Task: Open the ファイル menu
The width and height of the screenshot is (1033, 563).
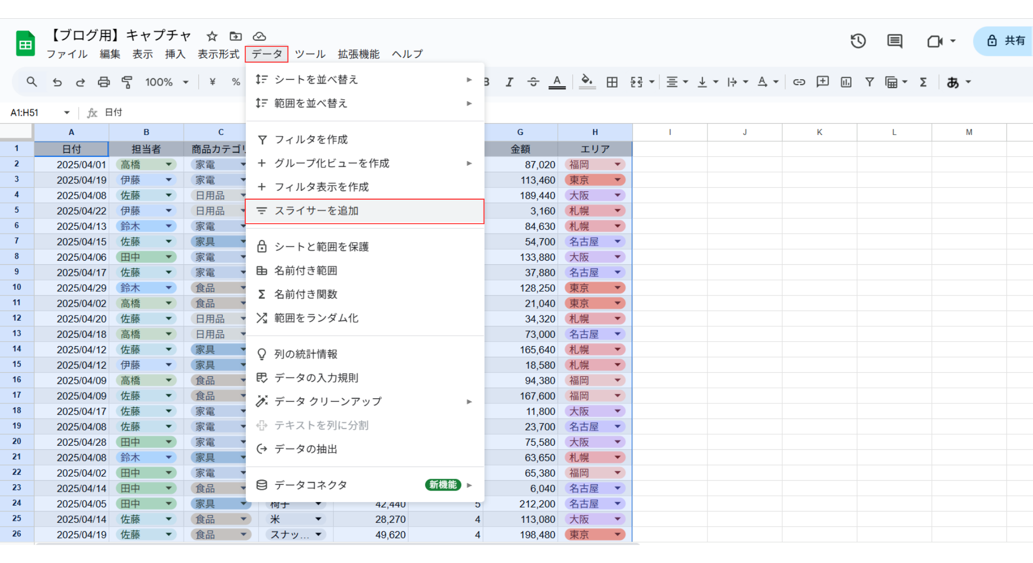Action: click(67, 54)
